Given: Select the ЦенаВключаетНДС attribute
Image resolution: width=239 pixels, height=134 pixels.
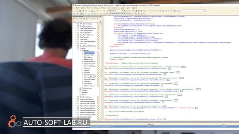Looking at the screenshot, I should pyautogui.click(x=90, y=61).
